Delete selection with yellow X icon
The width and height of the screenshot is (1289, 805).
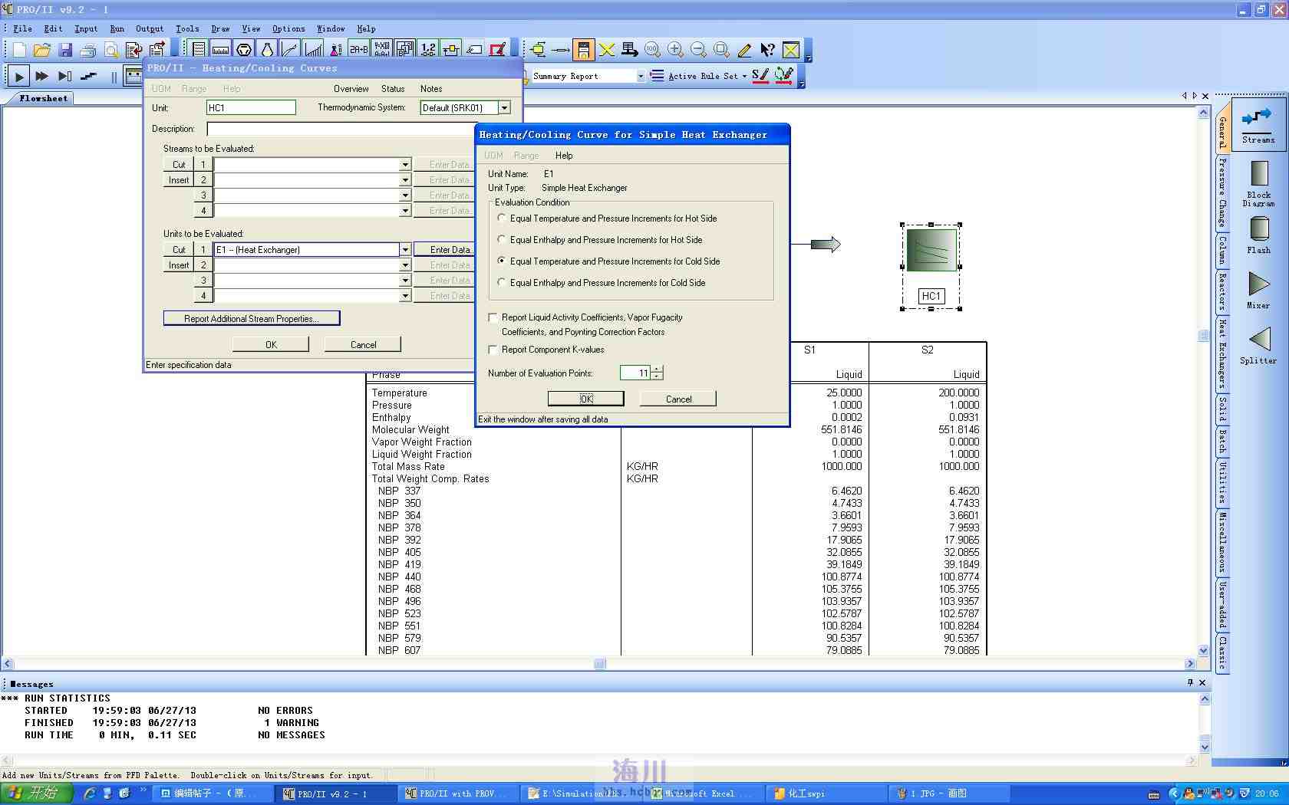tap(607, 50)
